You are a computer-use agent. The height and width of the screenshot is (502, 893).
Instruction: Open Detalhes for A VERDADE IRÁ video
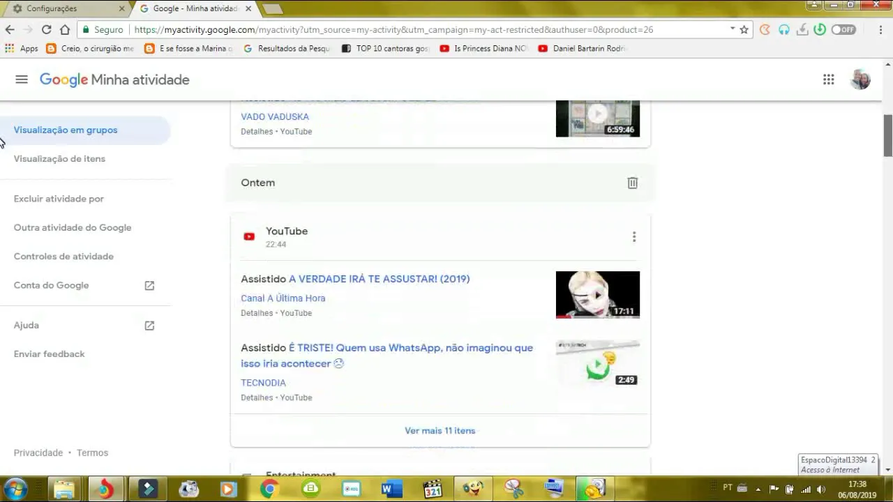[x=257, y=313]
